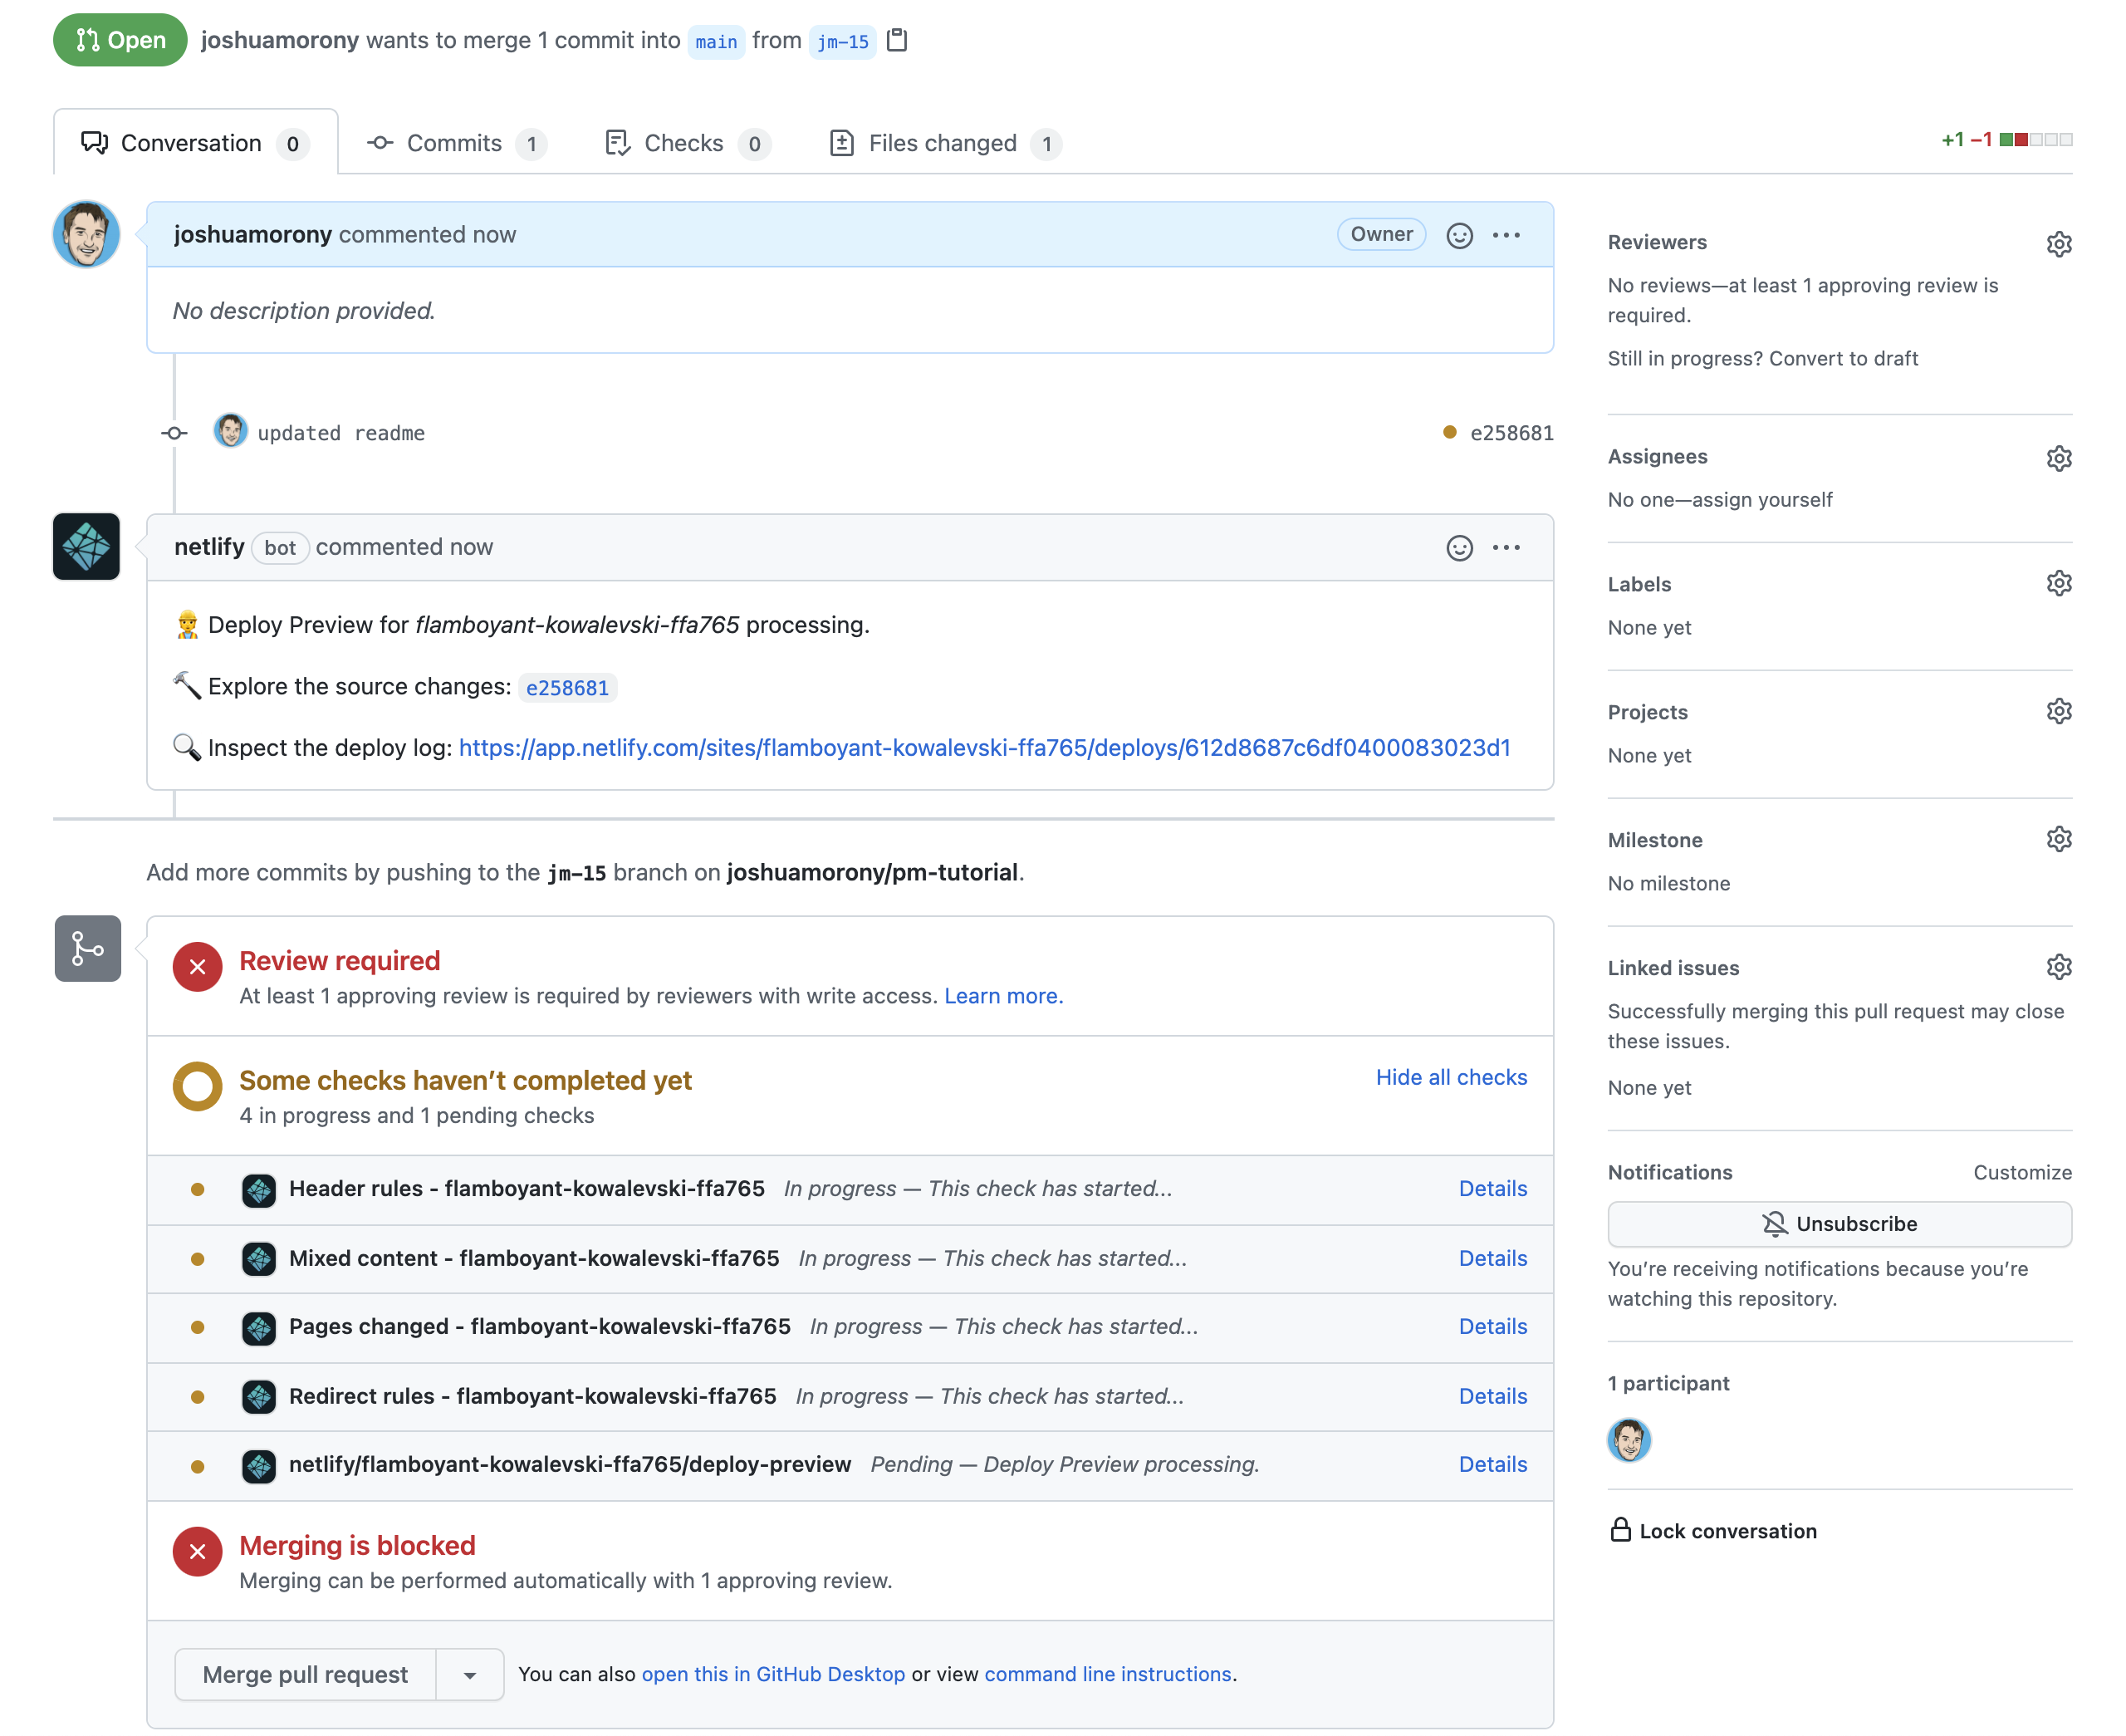Click Netlify icon for Redirect rules check
The width and height of the screenshot is (2126, 1736).
(x=259, y=1397)
